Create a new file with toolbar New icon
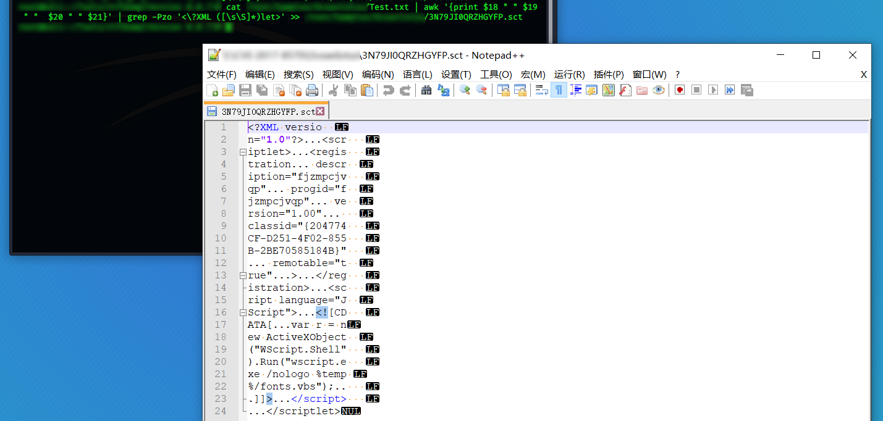Image resolution: width=883 pixels, height=421 pixels. pos(212,90)
